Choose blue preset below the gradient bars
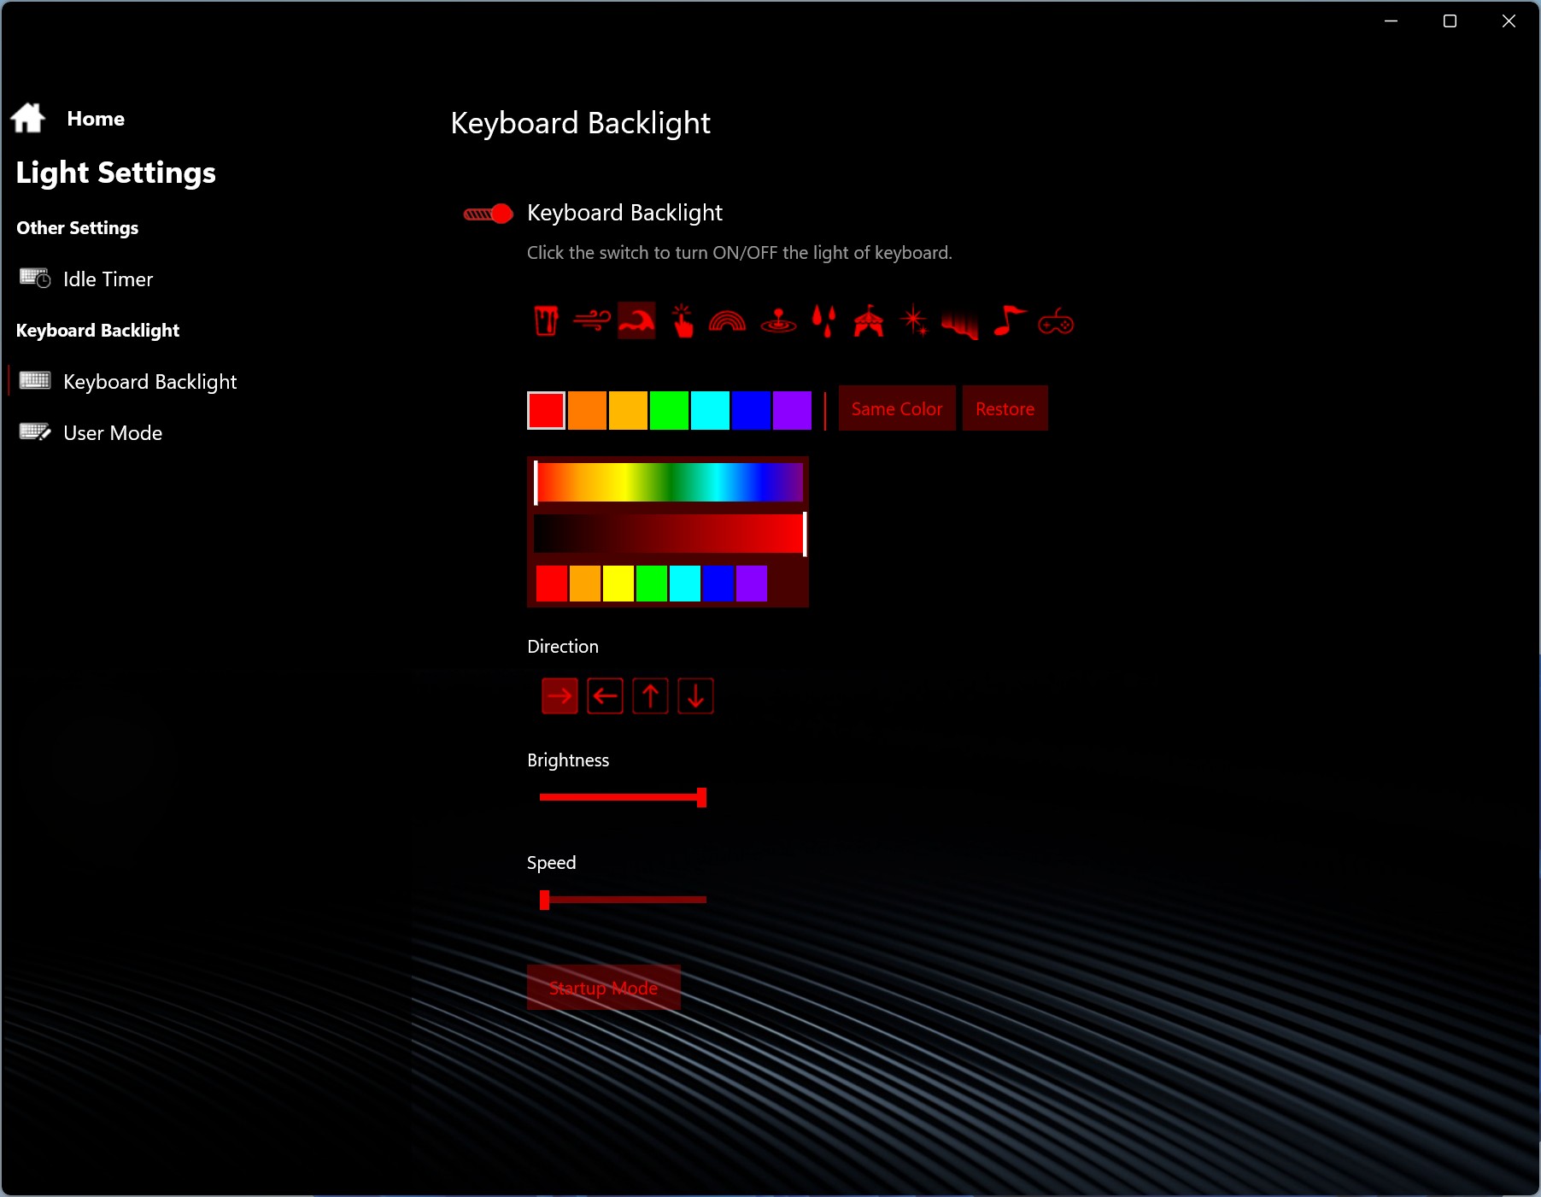The height and width of the screenshot is (1197, 1541). click(718, 584)
